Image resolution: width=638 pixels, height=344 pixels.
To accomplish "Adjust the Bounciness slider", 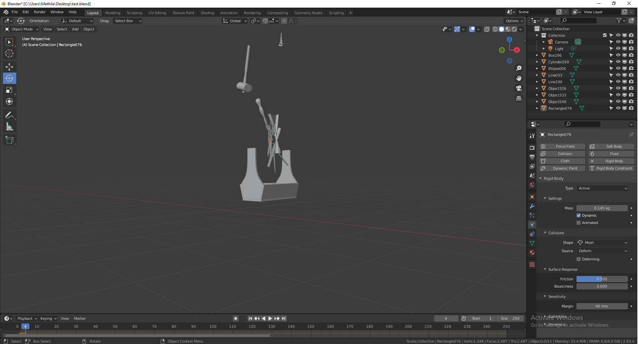I will click(602, 286).
